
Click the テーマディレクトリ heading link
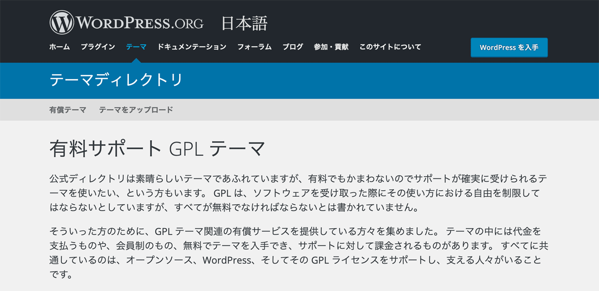(116, 80)
